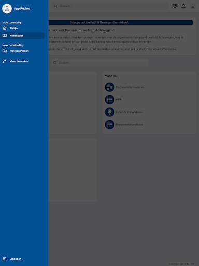Click the Mijn gesprekken chat icon

[x=5, y=51]
